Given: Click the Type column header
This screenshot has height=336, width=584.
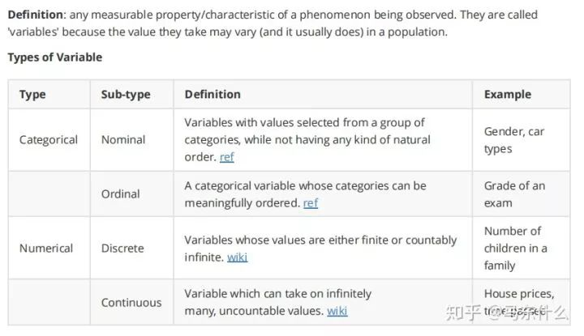Looking at the screenshot, I should click(32, 94).
